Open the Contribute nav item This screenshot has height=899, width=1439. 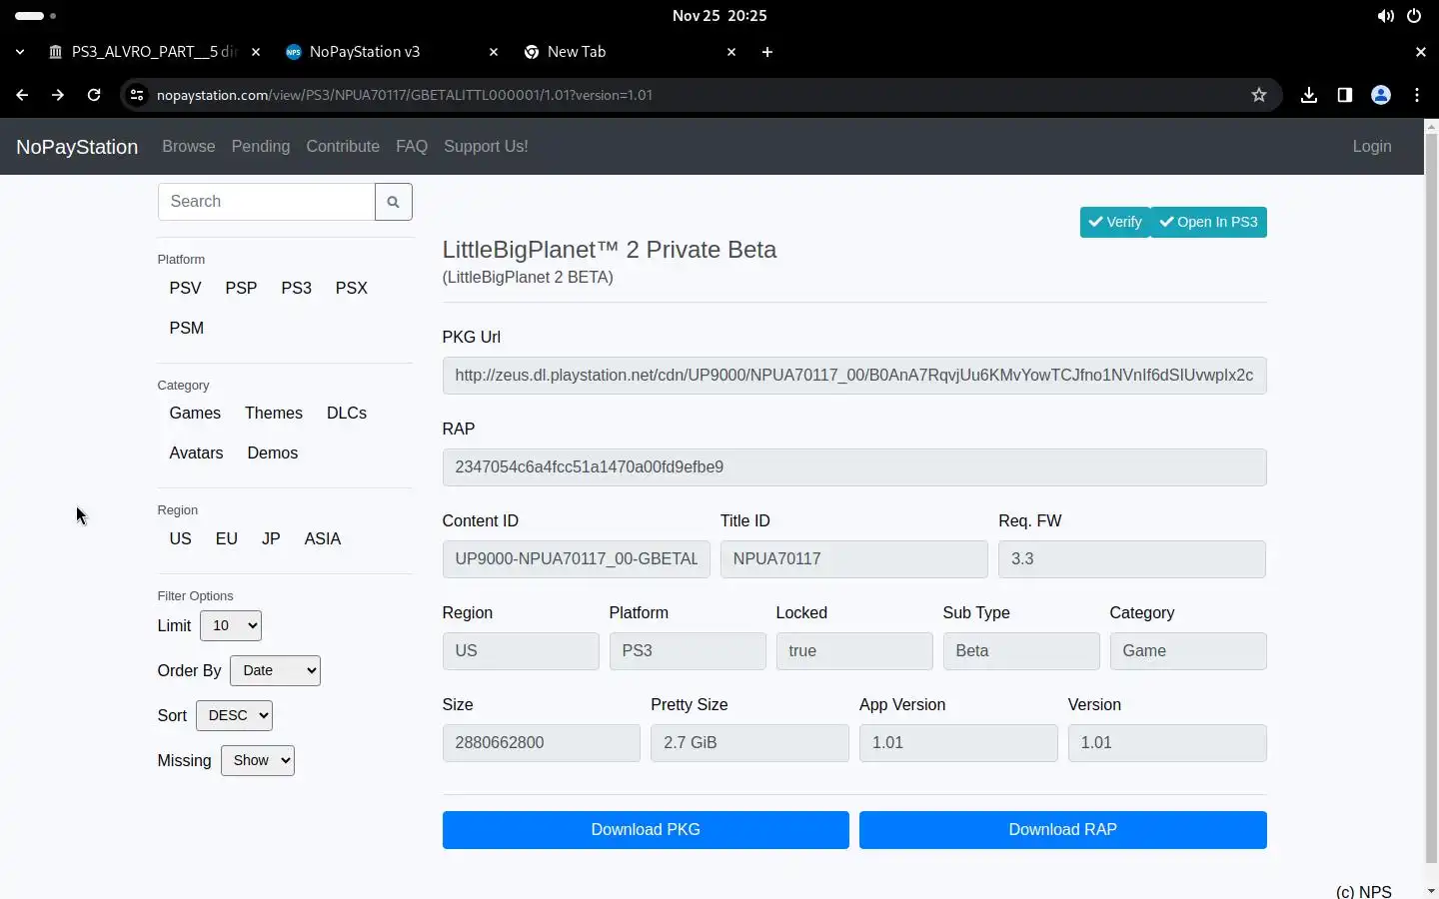point(343,146)
